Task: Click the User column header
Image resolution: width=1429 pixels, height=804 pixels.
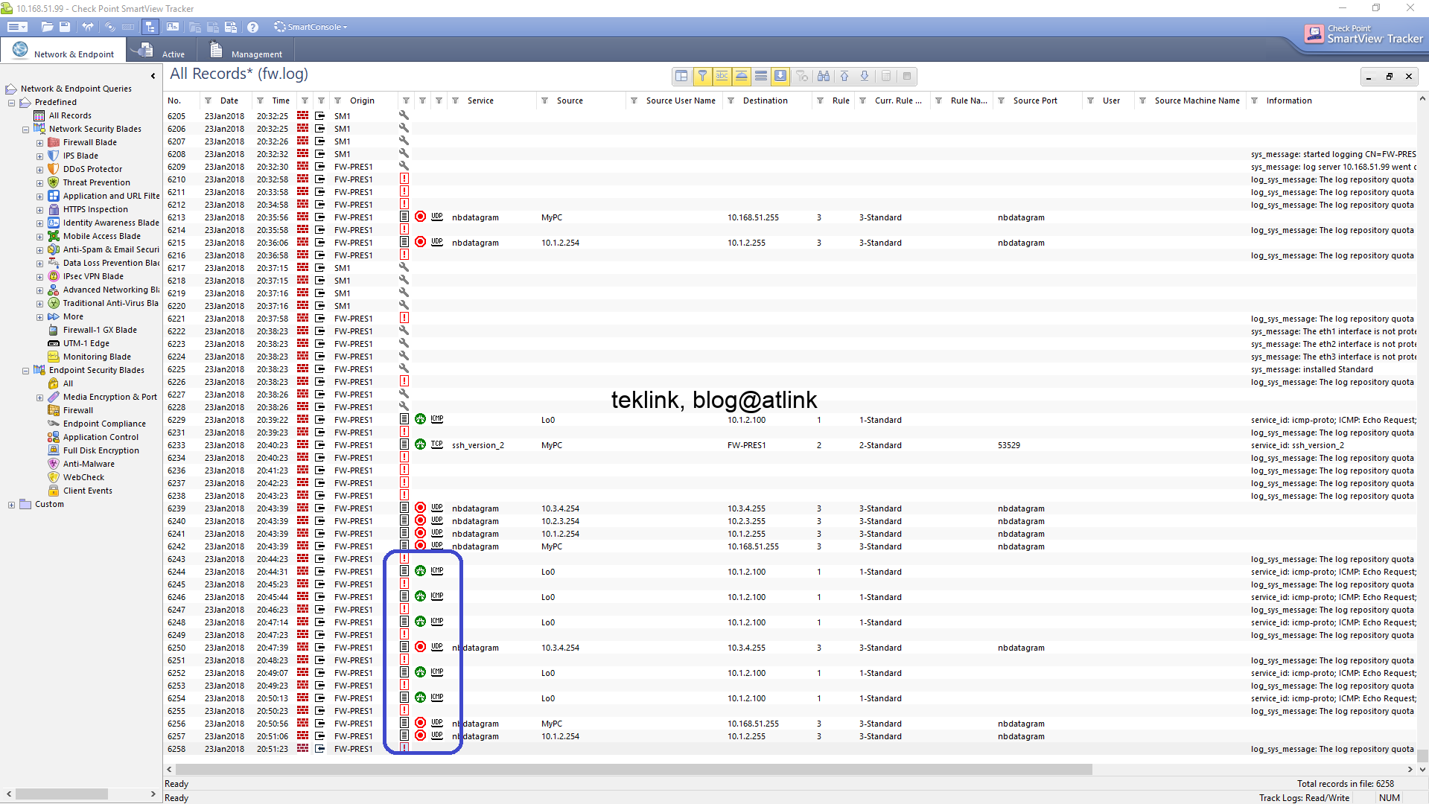Action: pyautogui.click(x=1111, y=100)
